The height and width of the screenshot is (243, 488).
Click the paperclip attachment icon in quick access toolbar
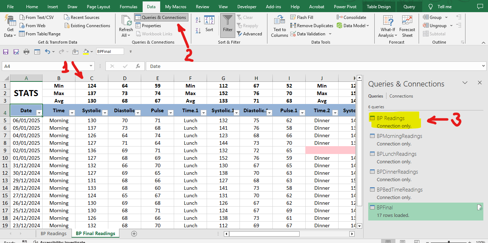click(x=75, y=51)
